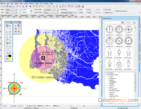Toggle Select Across layers checkbox
Viewport: 141px width, 109px height.
(x=116, y=11)
